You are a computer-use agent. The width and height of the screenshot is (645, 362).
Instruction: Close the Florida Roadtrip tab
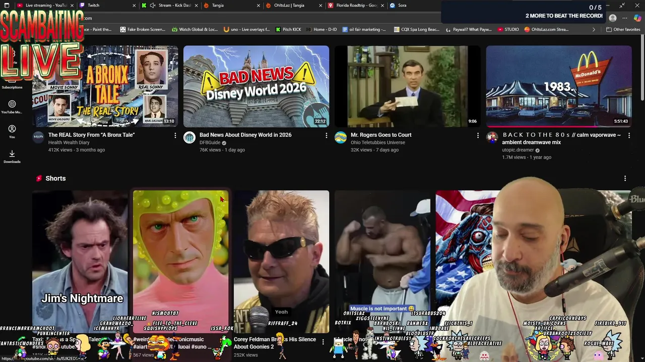[382, 5]
